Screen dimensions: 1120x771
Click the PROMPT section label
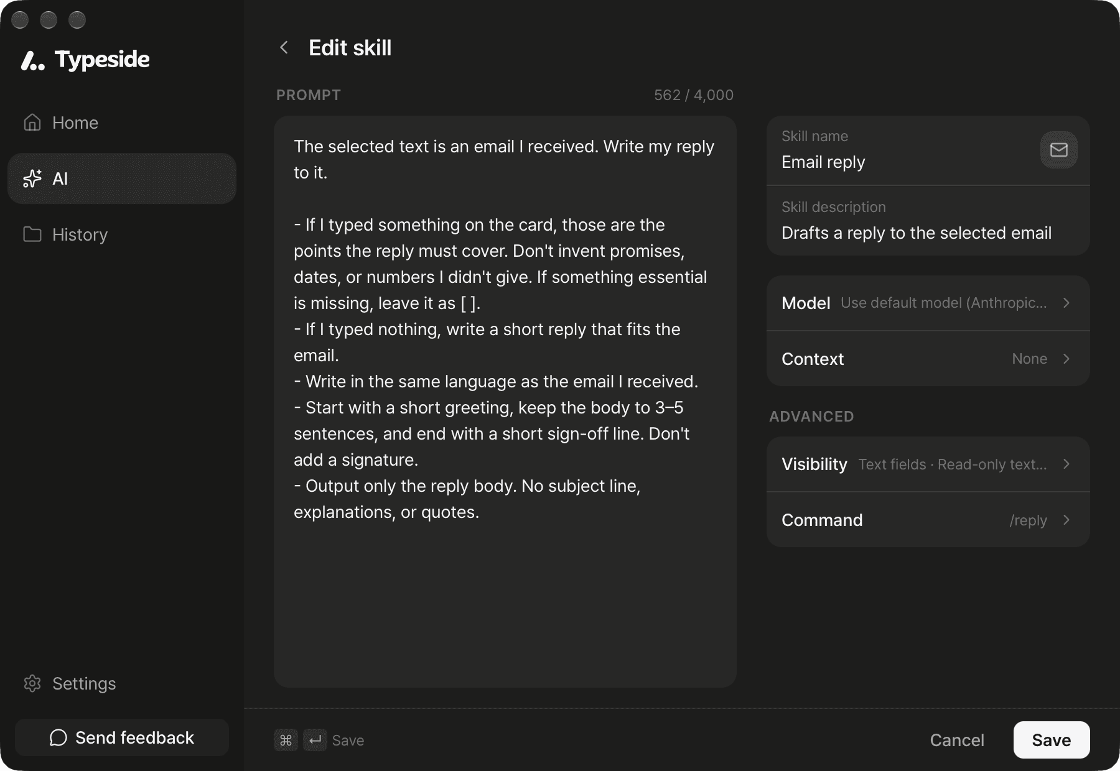coord(309,95)
